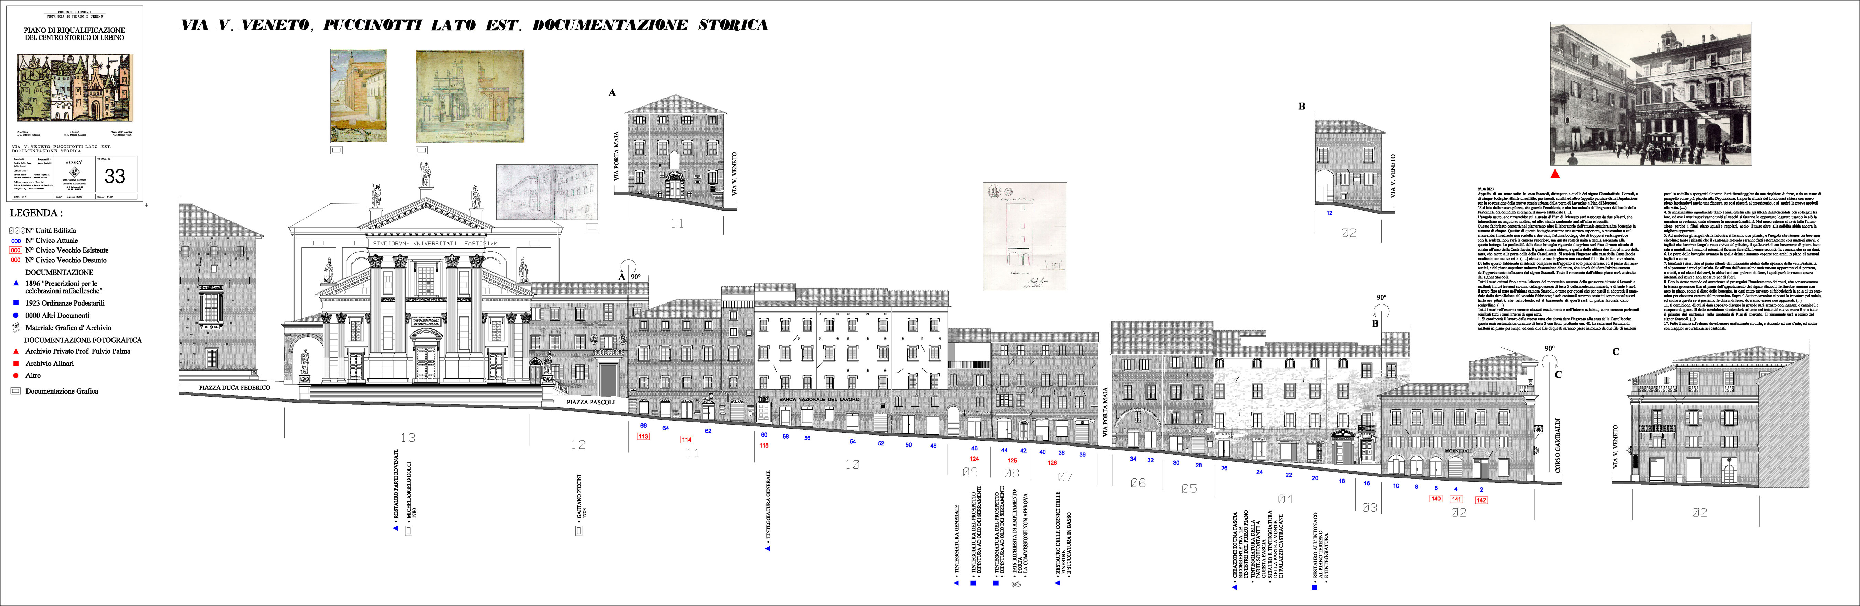Click the blue triangle legend symbol for 1896 Prescrizioni
The height and width of the screenshot is (606, 1860).
coord(16,284)
